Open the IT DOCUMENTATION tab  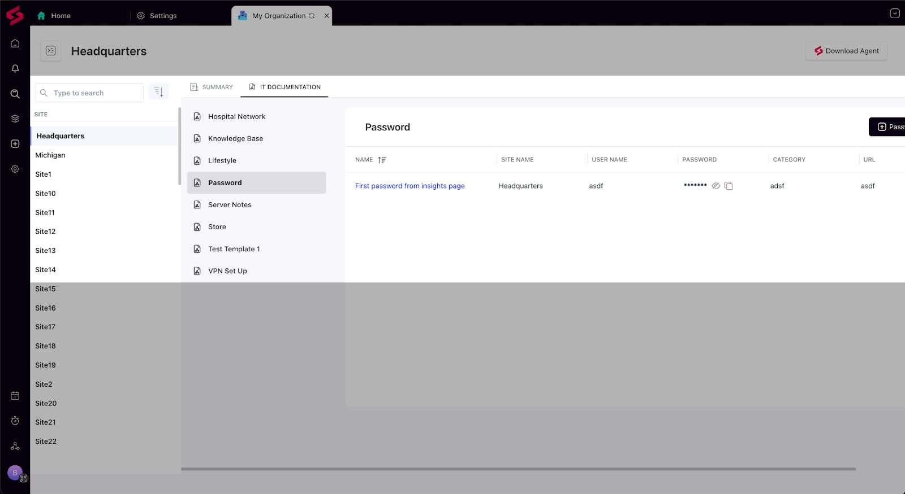285,87
